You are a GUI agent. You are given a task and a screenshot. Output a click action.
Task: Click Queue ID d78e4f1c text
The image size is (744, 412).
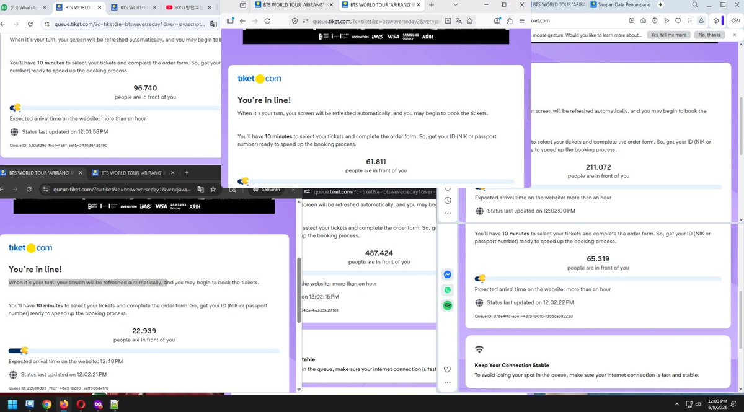click(x=524, y=316)
